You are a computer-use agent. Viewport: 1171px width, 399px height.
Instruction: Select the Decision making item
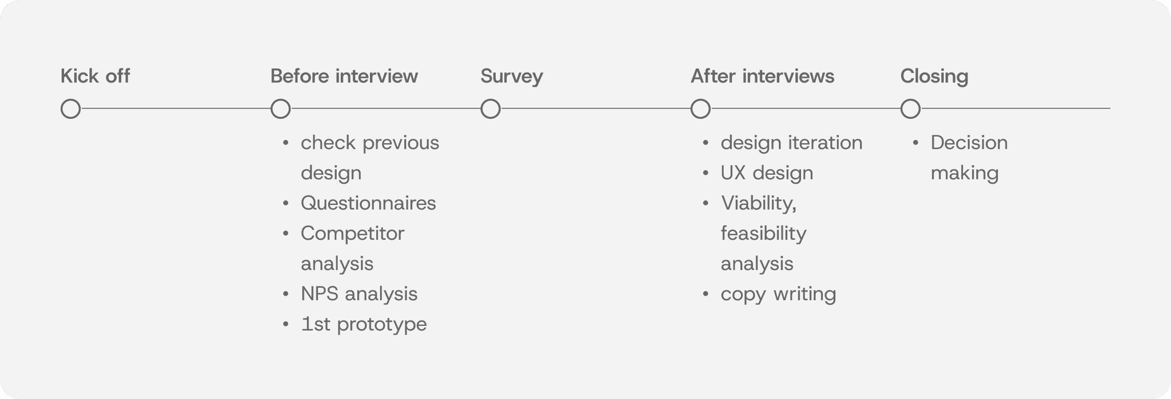(961, 158)
